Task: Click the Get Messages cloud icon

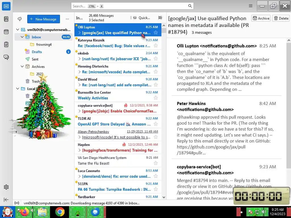Action: click(x=20, y=19)
